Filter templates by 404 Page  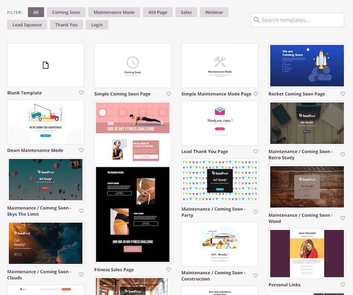157,12
